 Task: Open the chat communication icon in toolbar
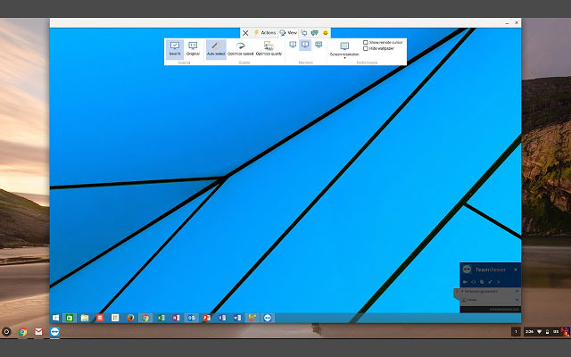tap(315, 33)
